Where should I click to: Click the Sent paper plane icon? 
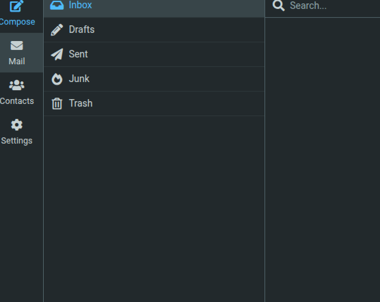point(57,54)
